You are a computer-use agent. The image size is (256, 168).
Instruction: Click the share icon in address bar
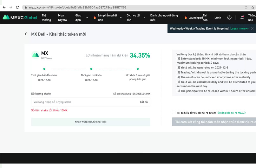(x=246, y=7)
